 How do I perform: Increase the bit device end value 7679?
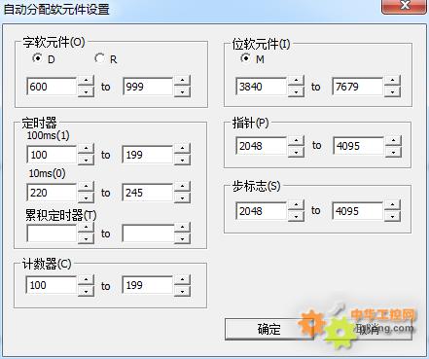[x=392, y=81]
